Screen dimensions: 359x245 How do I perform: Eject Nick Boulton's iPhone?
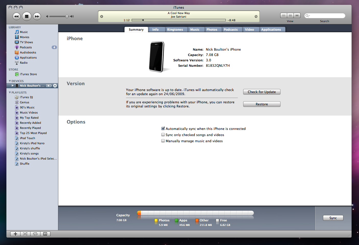pyautogui.click(x=55, y=86)
